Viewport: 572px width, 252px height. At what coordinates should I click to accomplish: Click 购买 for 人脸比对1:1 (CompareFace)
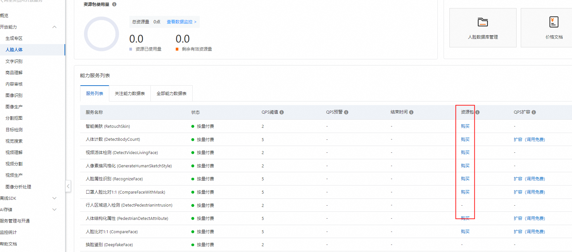465,232
